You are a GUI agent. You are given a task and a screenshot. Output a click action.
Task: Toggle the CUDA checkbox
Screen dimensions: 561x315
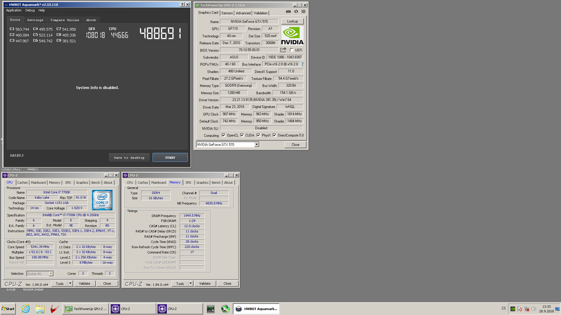click(x=242, y=135)
